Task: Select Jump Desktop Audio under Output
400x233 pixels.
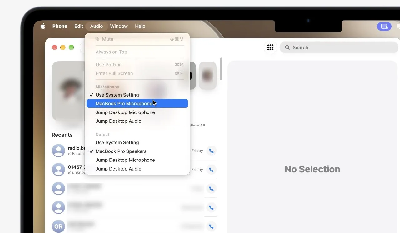Action: point(137,169)
